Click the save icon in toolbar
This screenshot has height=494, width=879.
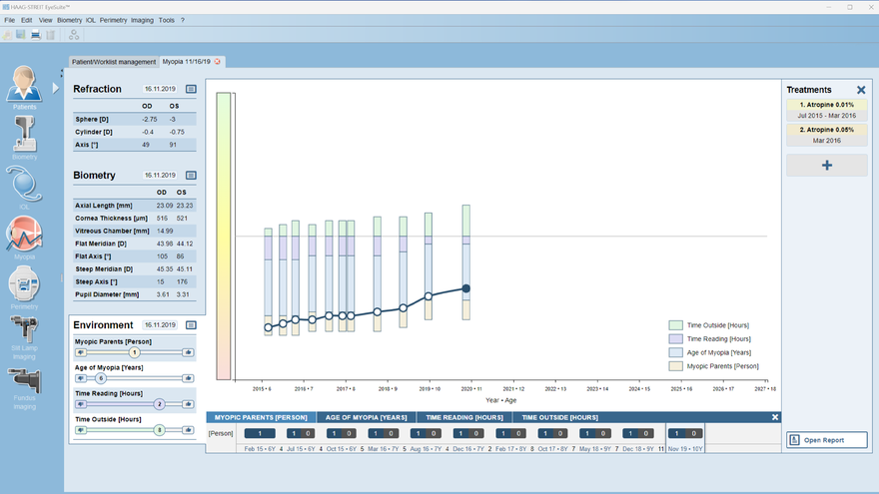pos(21,35)
